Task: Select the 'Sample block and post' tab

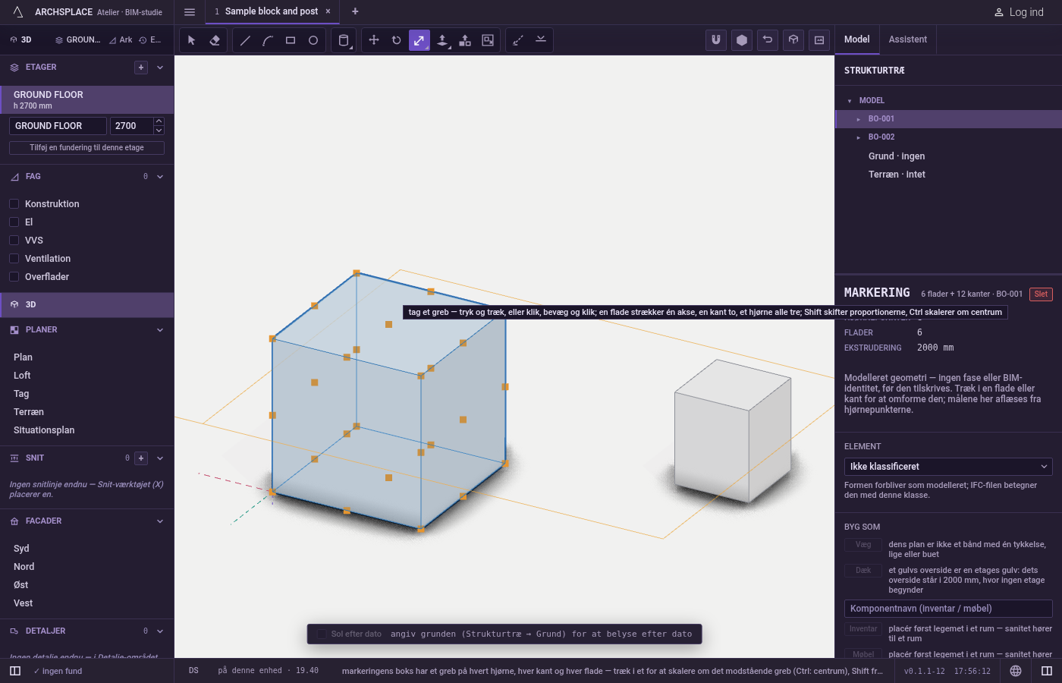Action: point(272,11)
